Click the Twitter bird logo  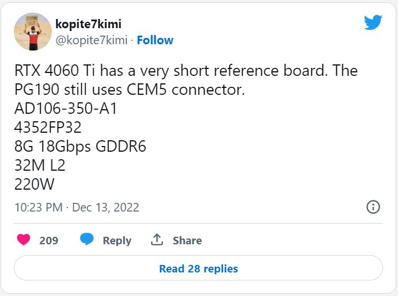tap(373, 22)
